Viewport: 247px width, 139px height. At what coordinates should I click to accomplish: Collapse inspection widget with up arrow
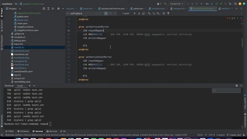click(238, 18)
